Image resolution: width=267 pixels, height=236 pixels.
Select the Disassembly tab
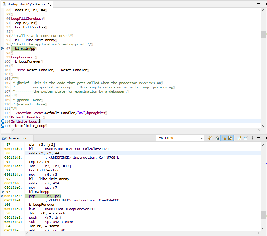pyautogui.click(x=17, y=138)
